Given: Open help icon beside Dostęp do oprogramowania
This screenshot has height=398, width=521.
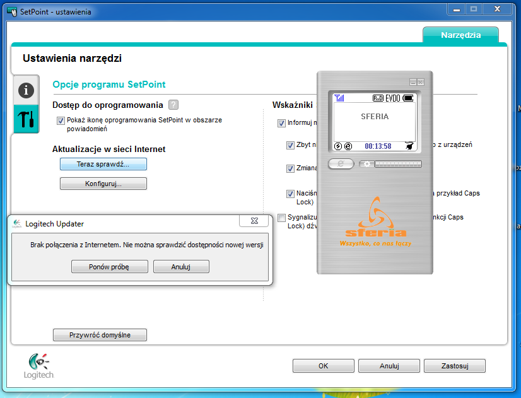Looking at the screenshot, I should 173,105.
